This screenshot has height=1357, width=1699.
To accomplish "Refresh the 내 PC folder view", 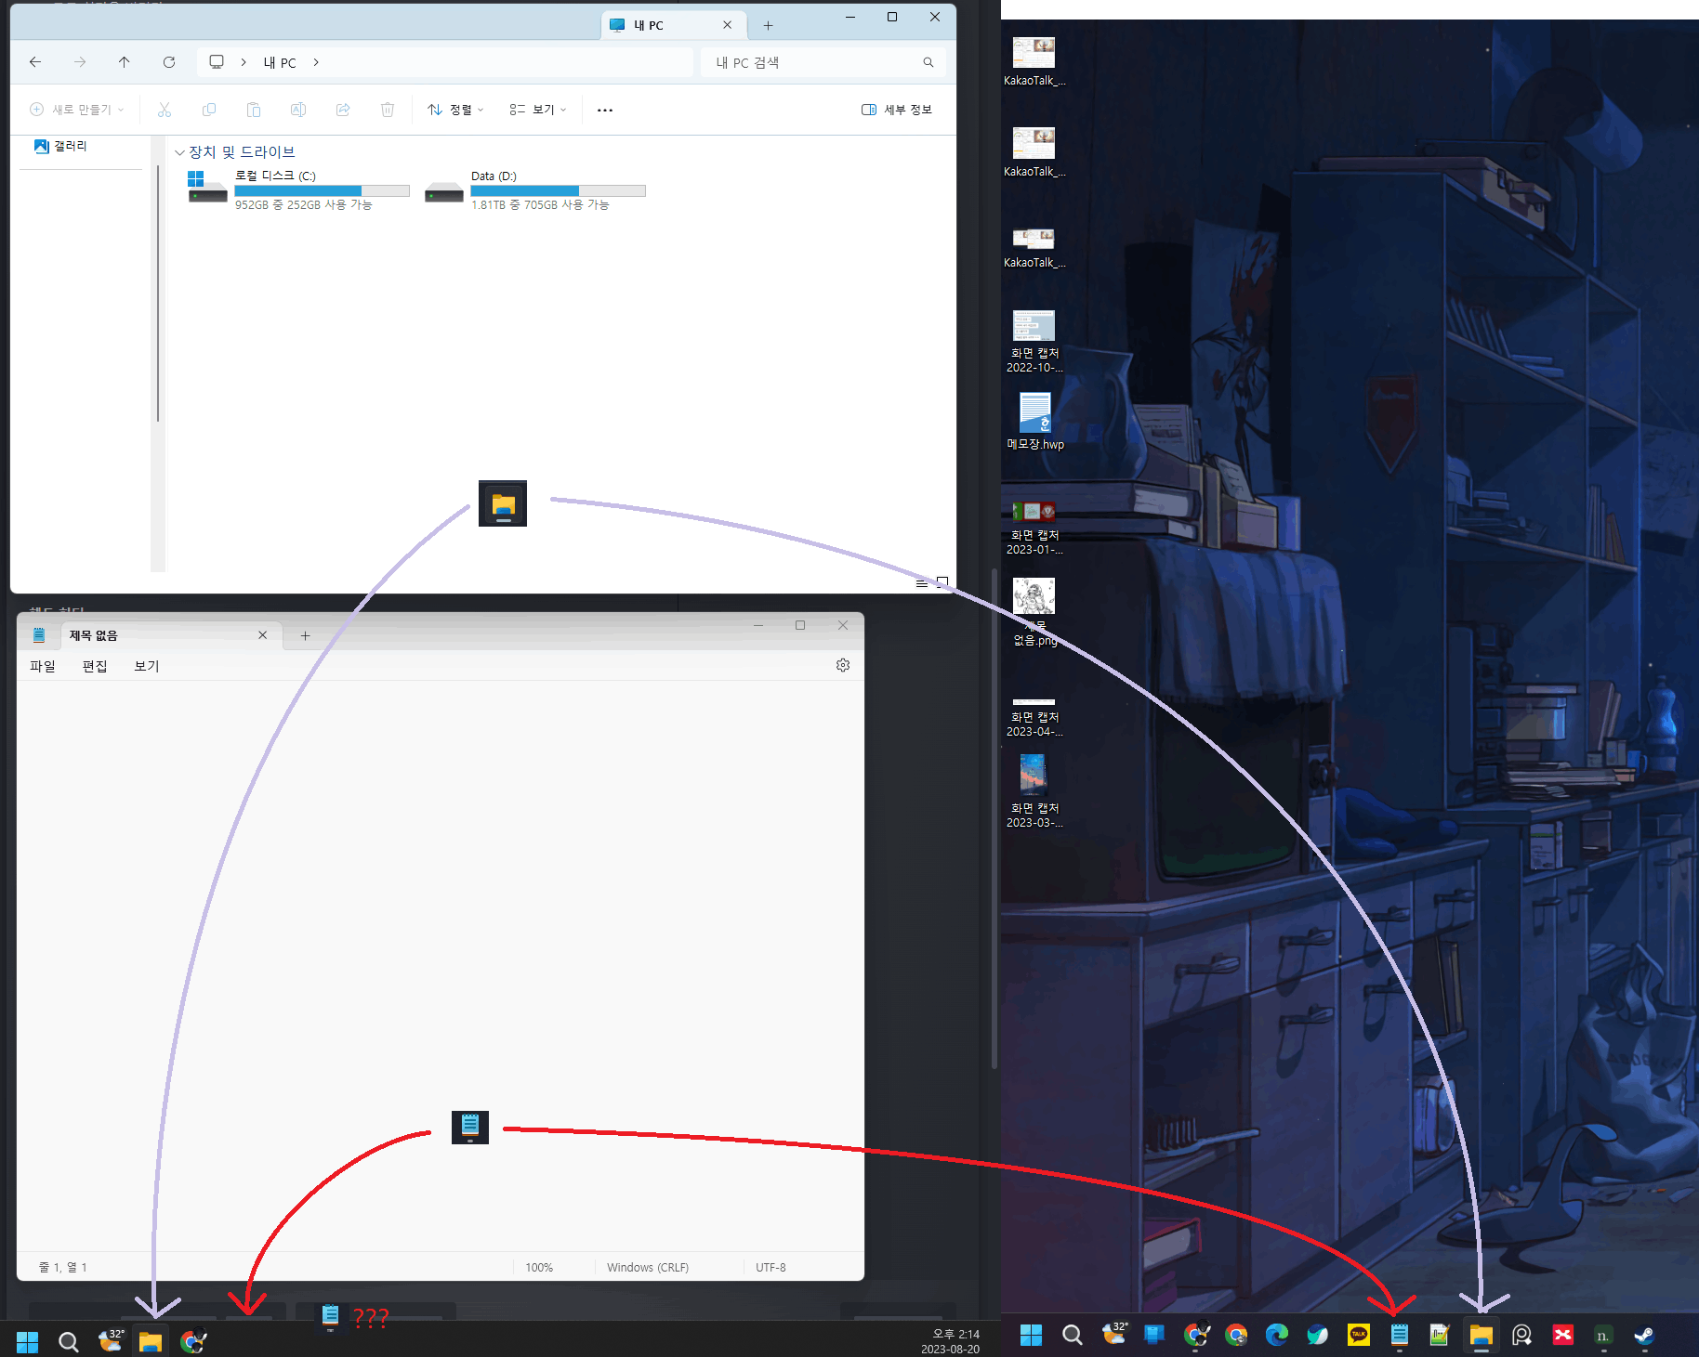I will click(x=169, y=62).
